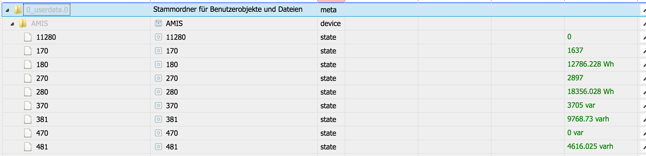Click the file icon for object 11280
This screenshot has width=646, height=156.
click(28, 37)
